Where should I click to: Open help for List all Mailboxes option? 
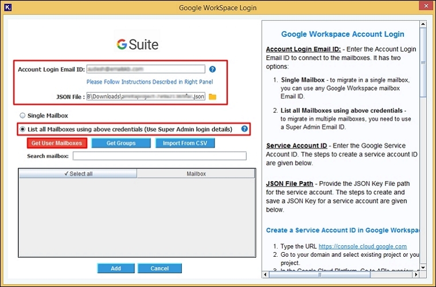coord(244,129)
